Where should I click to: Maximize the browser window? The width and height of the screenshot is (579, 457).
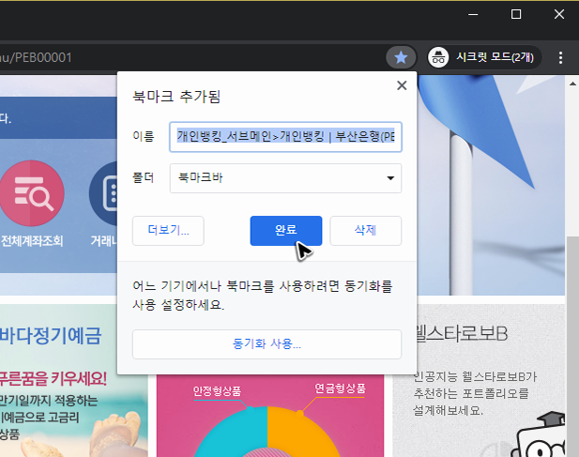coord(516,15)
